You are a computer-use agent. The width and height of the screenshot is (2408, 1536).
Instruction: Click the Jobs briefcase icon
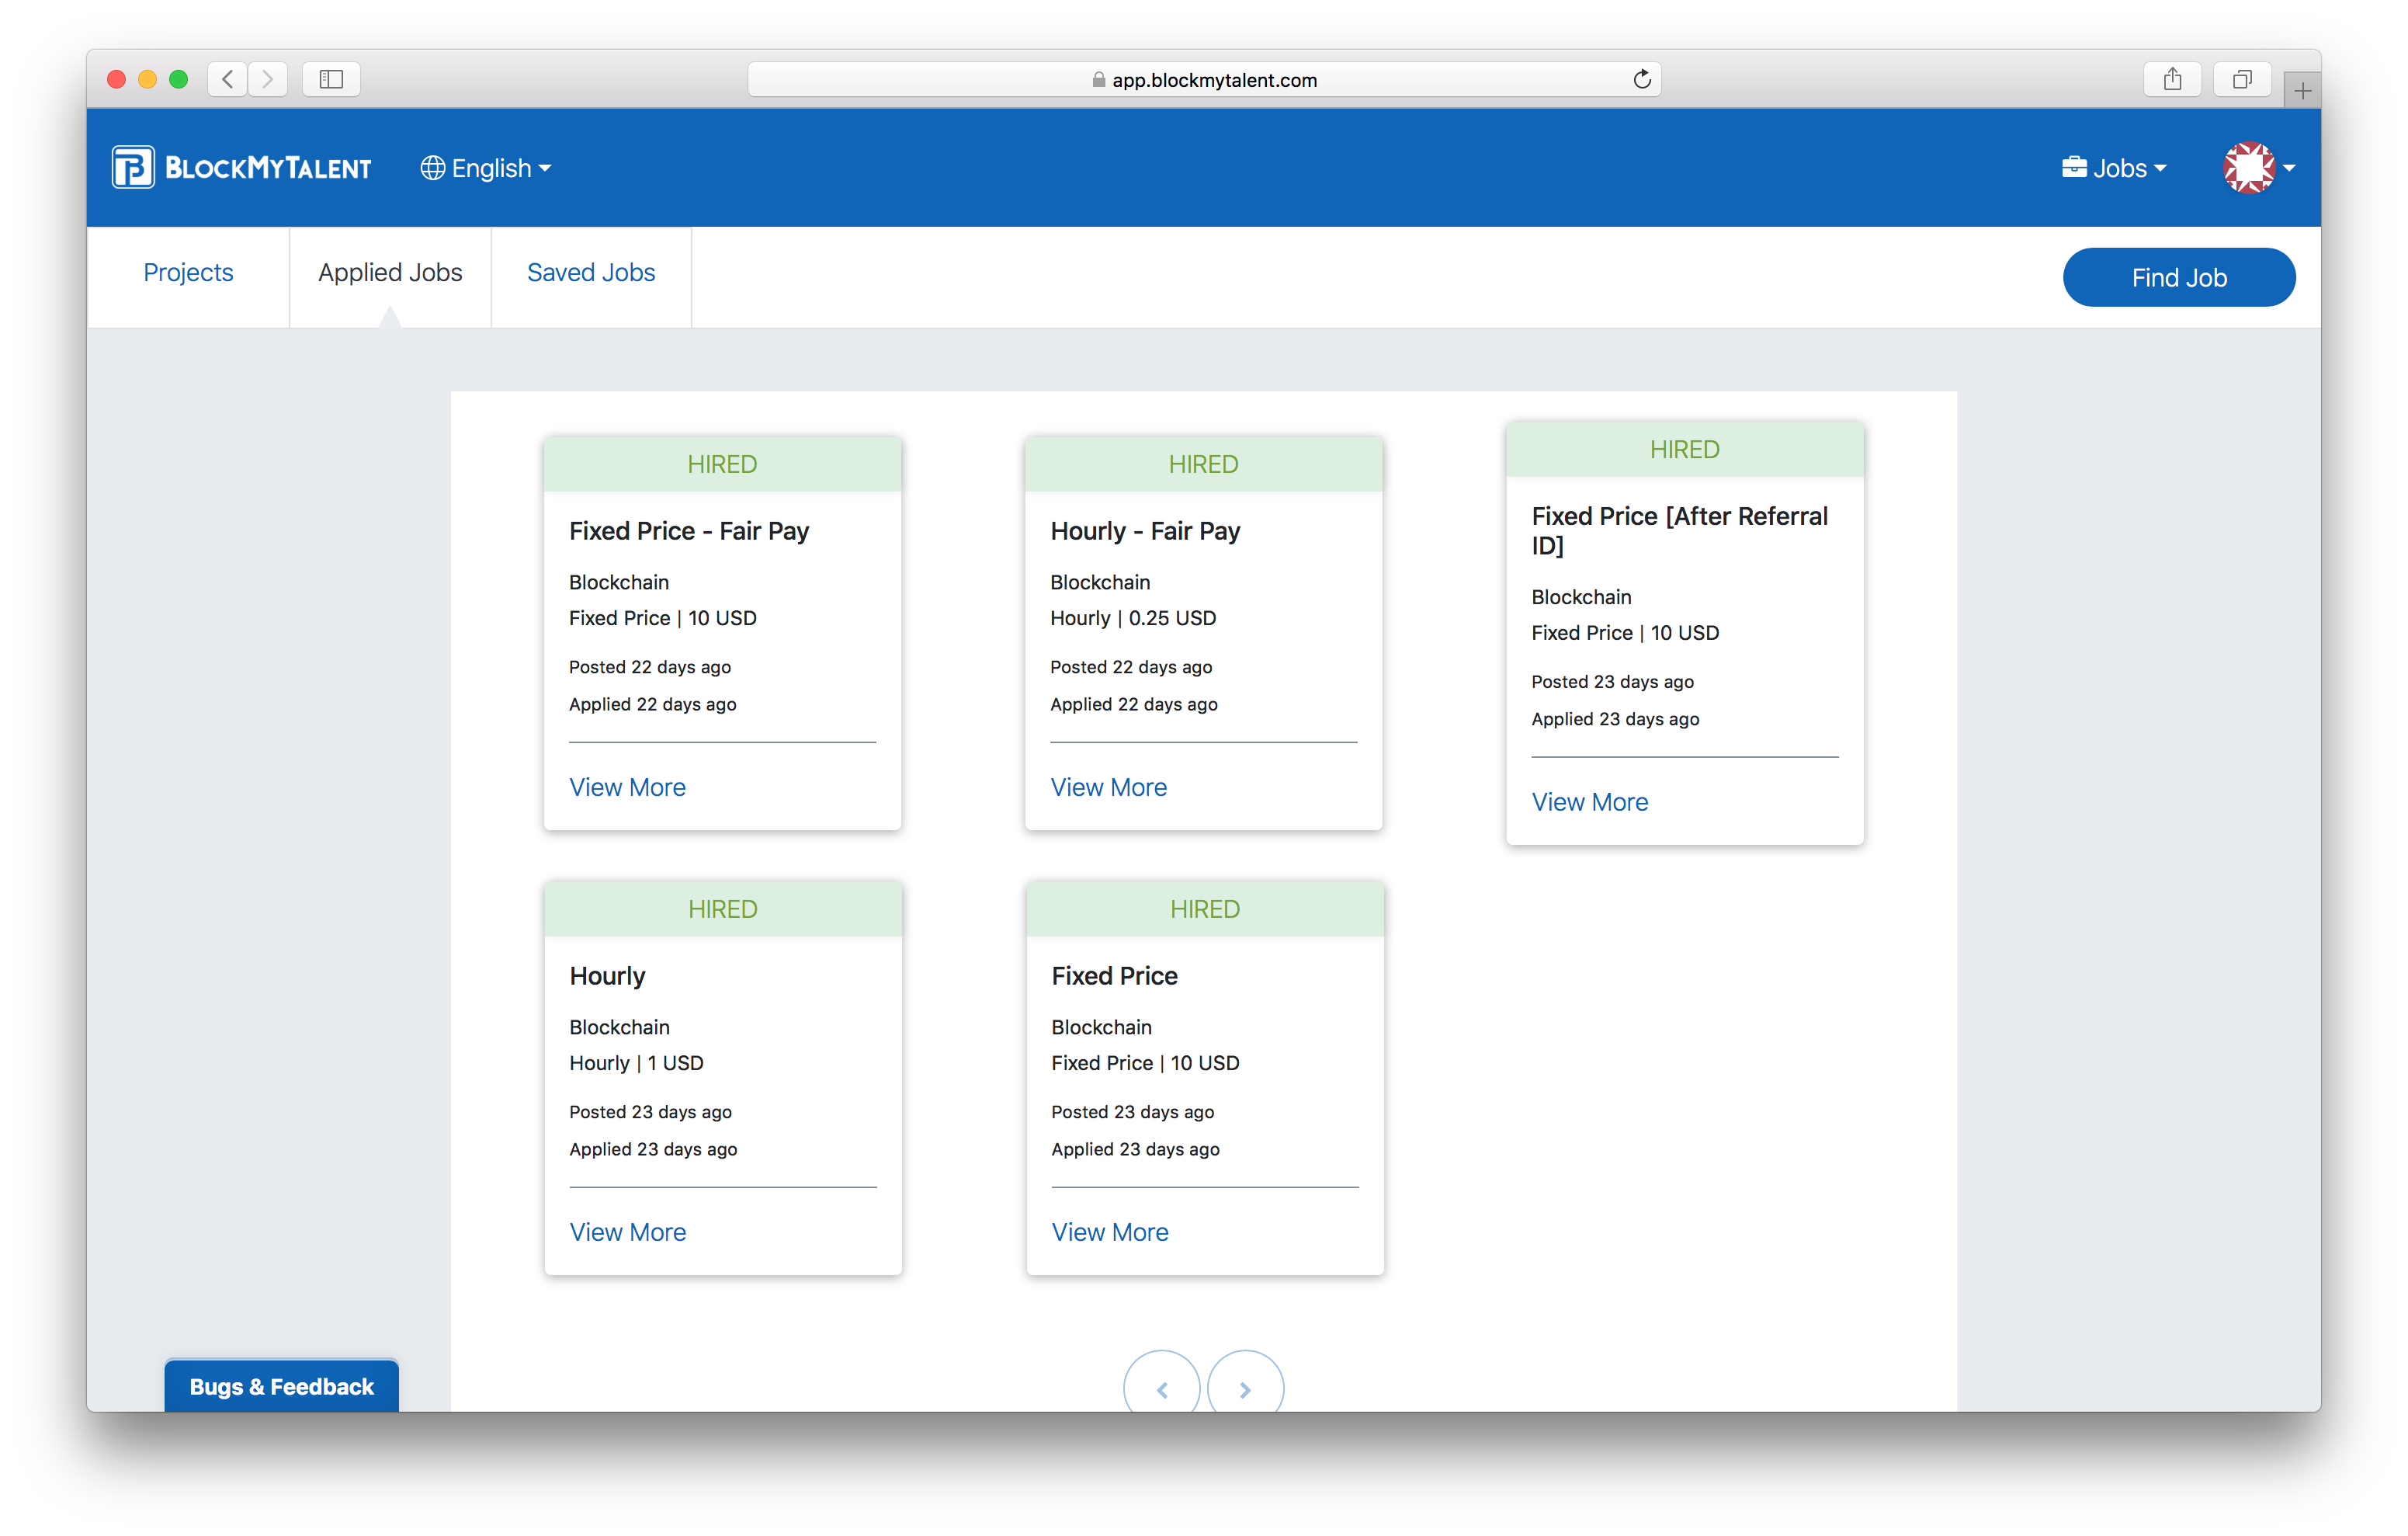click(x=2074, y=167)
